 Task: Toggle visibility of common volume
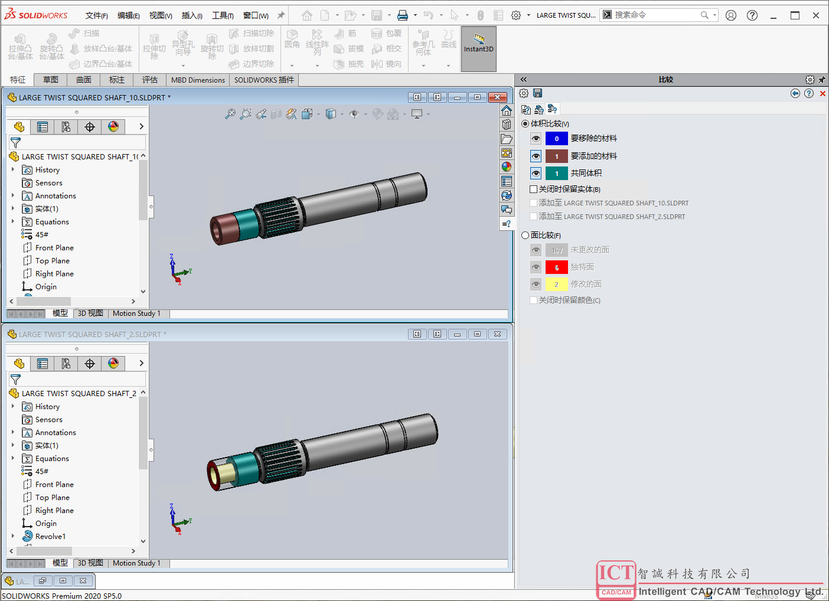(536, 173)
